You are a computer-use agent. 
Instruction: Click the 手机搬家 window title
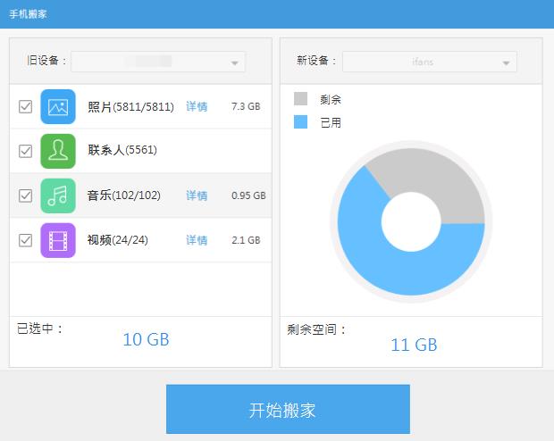(28, 14)
